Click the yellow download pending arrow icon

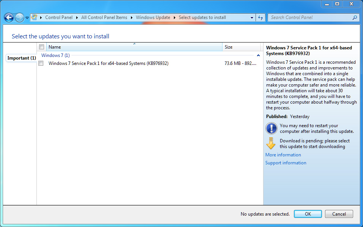click(x=271, y=143)
